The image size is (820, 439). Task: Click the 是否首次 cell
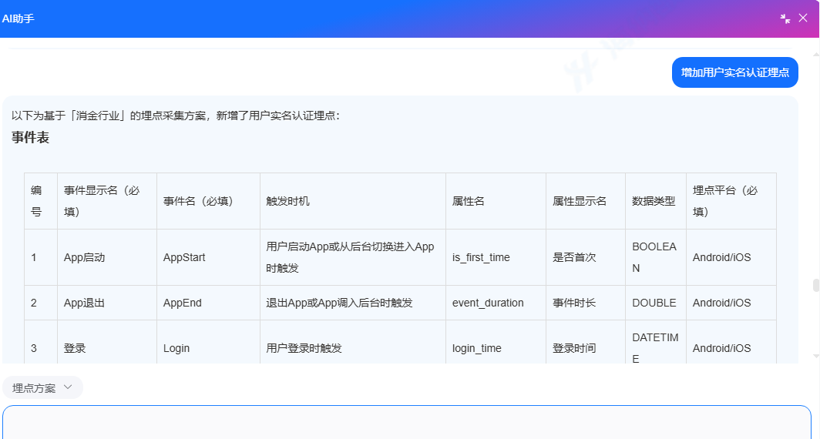click(x=586, y=257)
